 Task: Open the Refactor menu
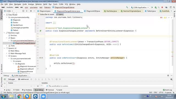[x=38, y=4]
